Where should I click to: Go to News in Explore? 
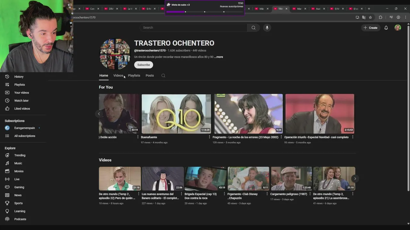18,195
